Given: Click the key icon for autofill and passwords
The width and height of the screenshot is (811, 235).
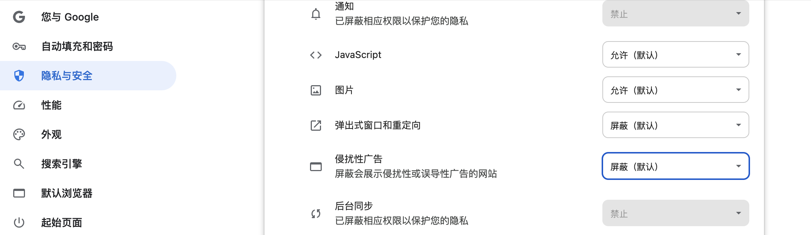Looking at the screenshot, I should (x=19, y=46).
